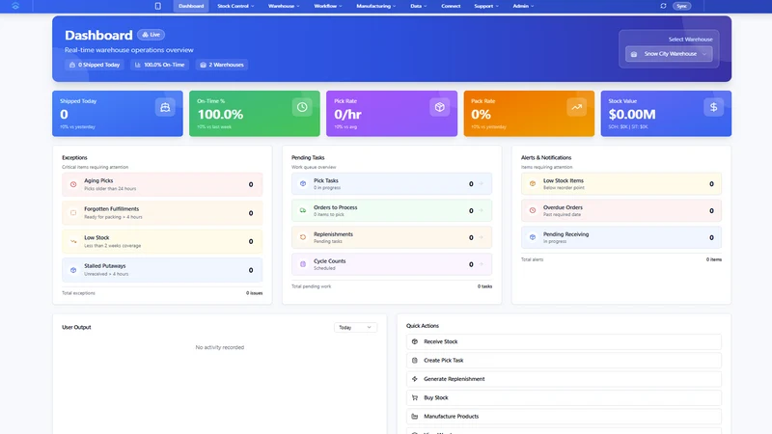Click the Manufacture Products quick action
772x434 pixels.
coord(564,417)
